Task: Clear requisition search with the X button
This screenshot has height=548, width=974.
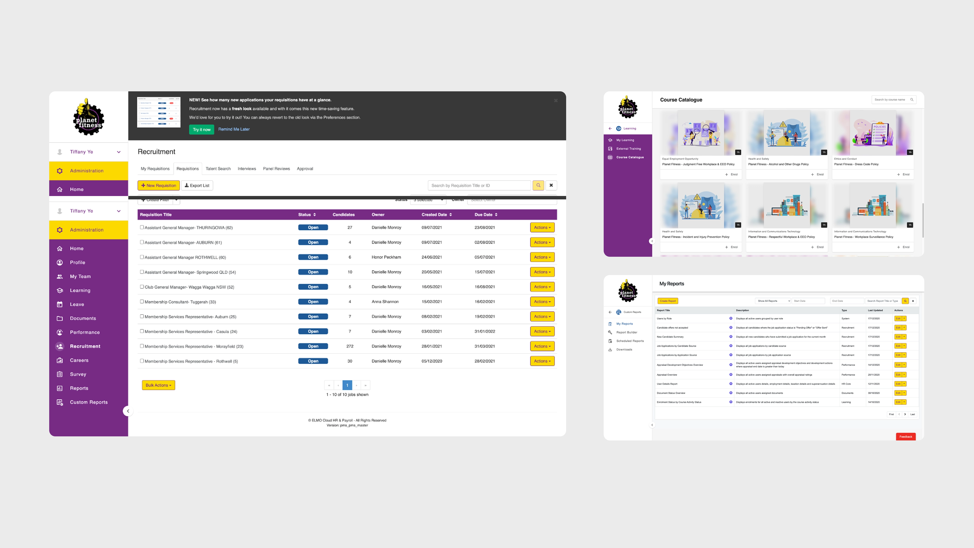Action: click(x=551, y=185)
